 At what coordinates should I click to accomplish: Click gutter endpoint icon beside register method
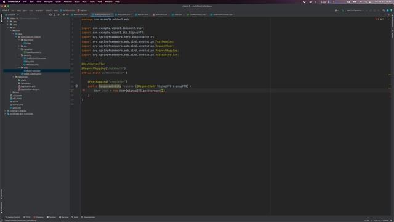click(76, 86)
